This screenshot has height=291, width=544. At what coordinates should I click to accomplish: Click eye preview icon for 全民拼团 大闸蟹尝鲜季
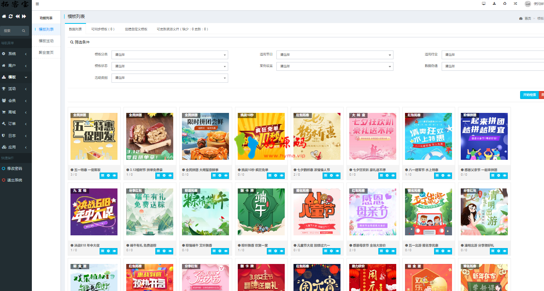[226, 175]
